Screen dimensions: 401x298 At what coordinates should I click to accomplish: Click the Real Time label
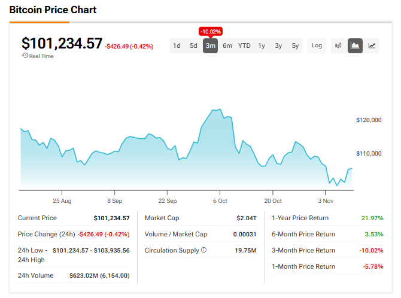(x=41, y=56)
